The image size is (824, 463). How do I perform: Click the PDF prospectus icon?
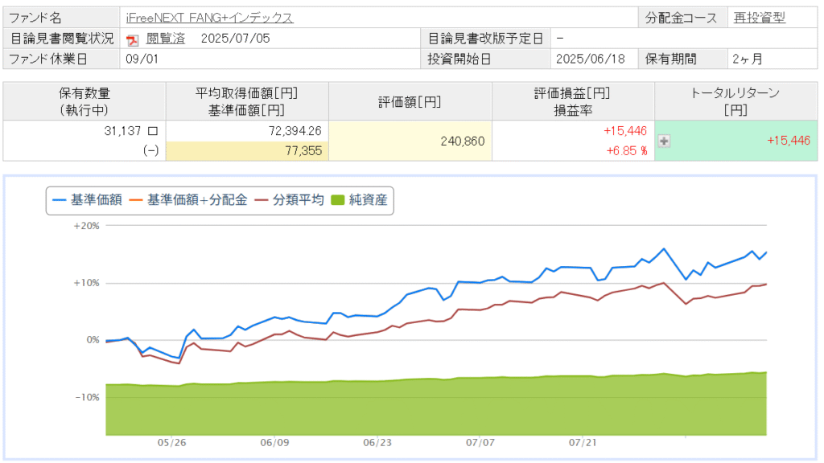pos(133,40)
